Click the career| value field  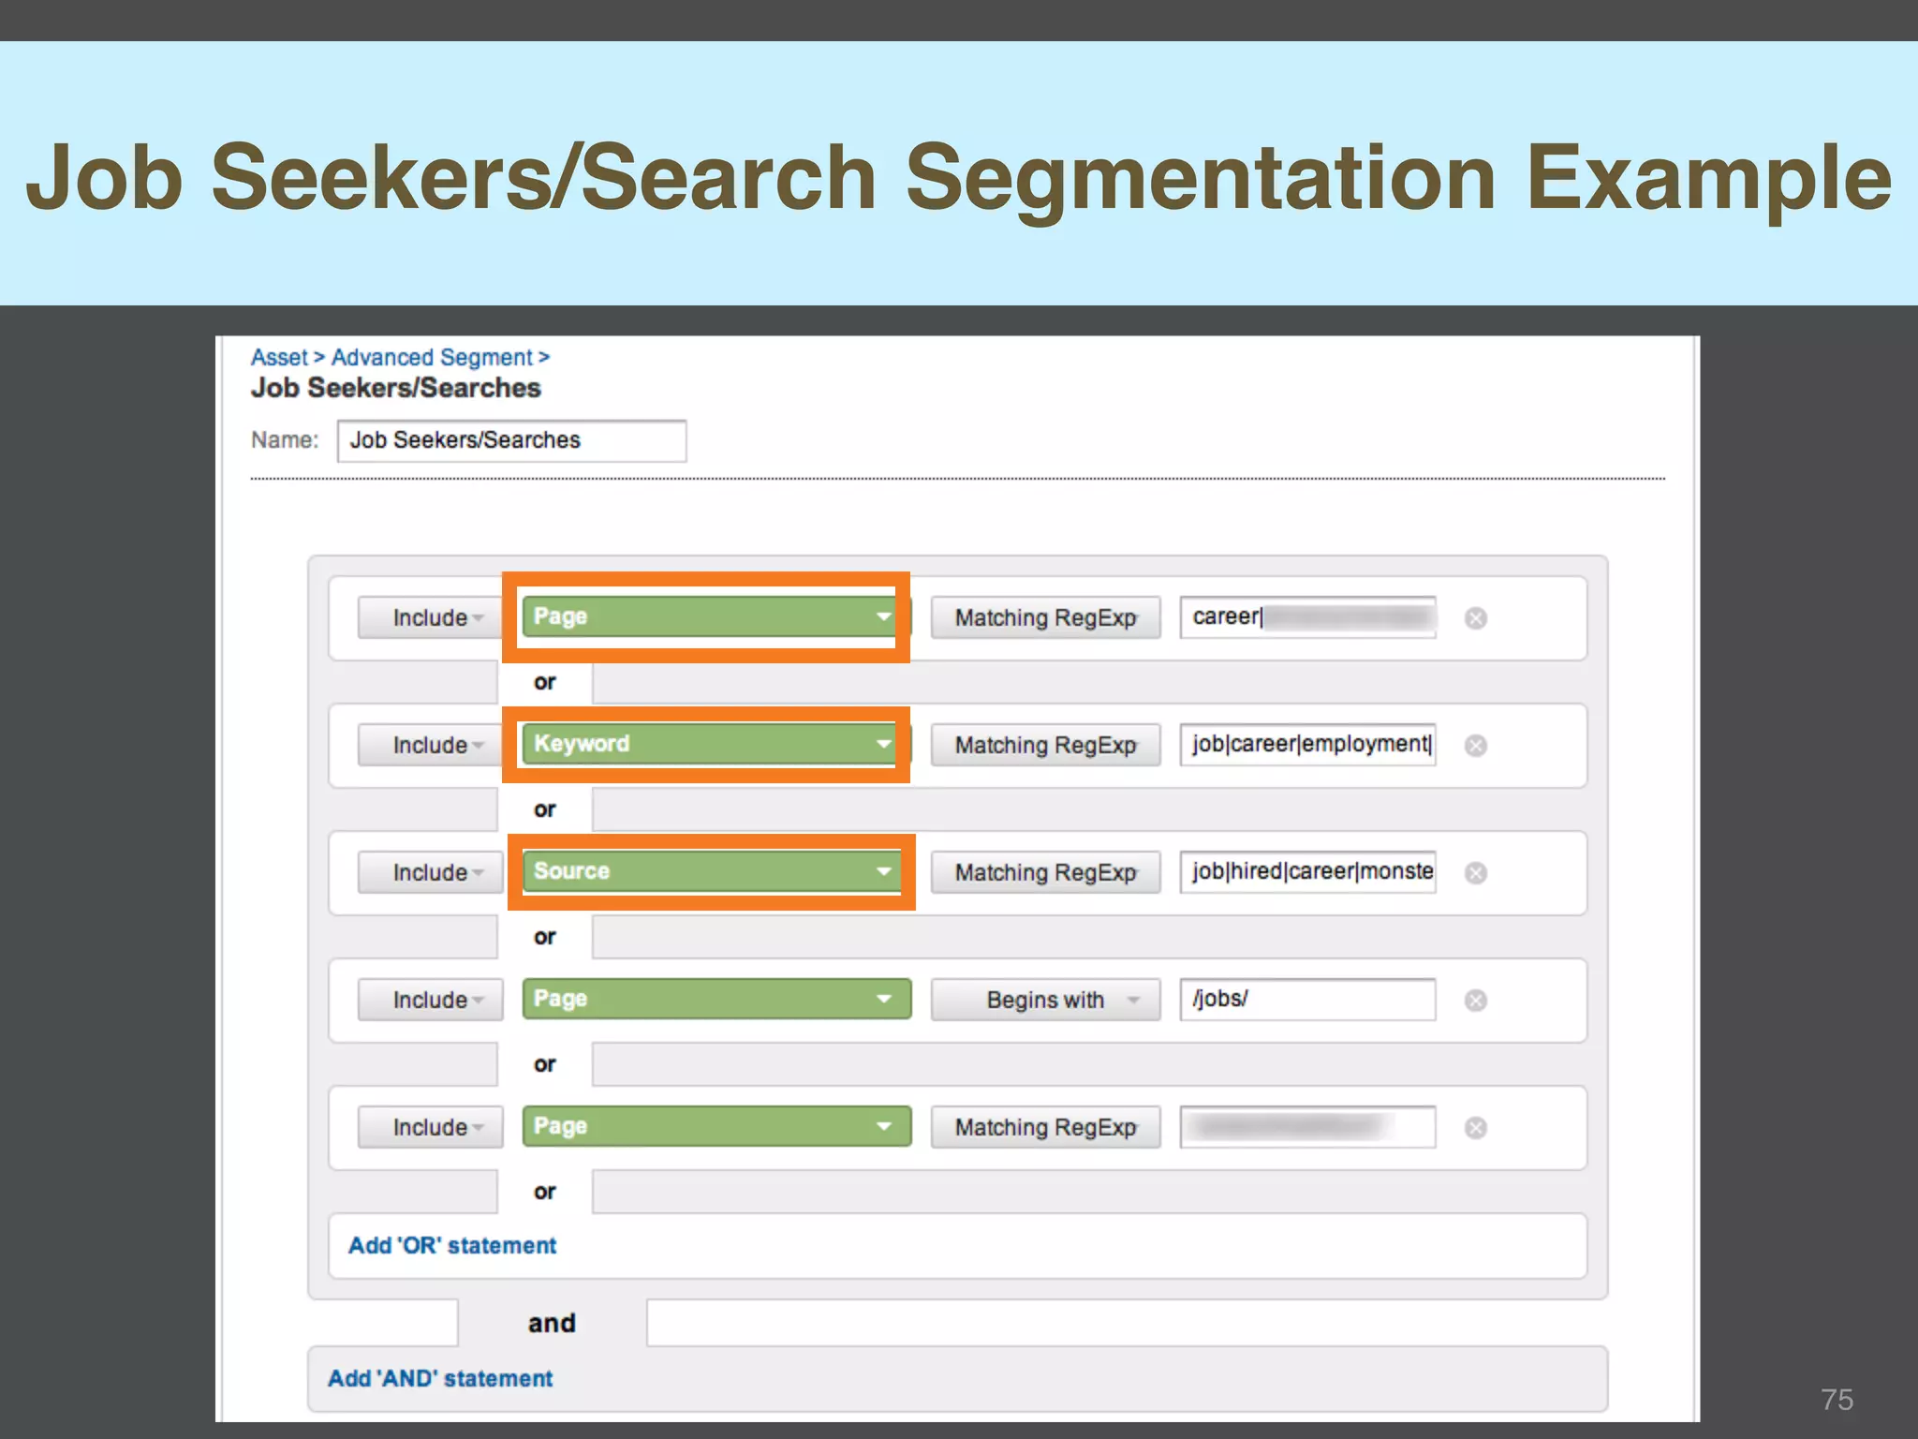[x=1307, y=617]
